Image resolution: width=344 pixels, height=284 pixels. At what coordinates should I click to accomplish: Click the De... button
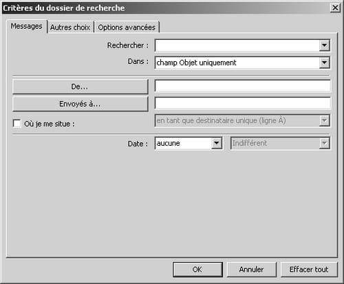coord(80,87)
